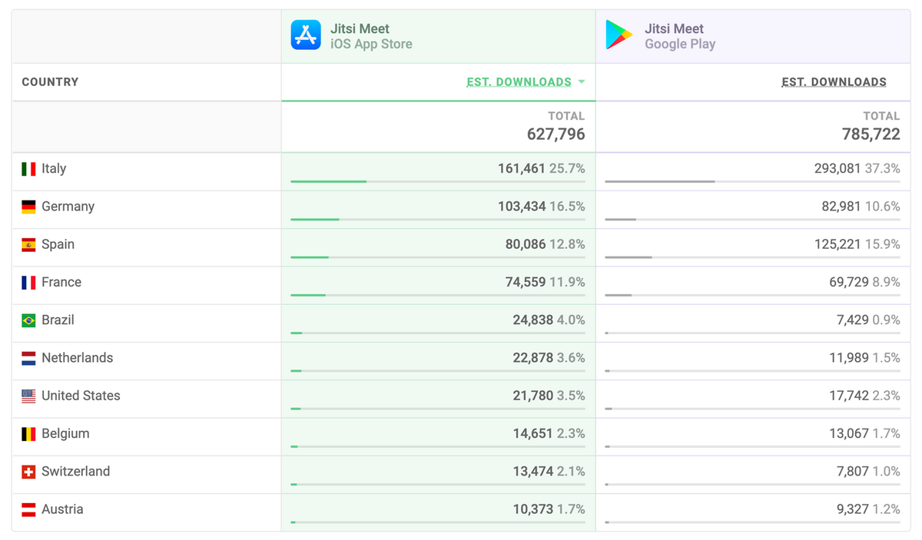Screen dimensions: 922x540
Task: Click Austria iOS downloads 10,373
Action: tap(533, 509)
